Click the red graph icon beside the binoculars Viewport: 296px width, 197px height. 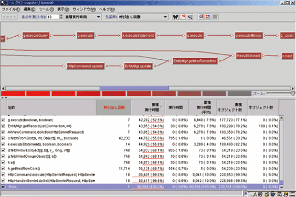click(x=183, y=17)
